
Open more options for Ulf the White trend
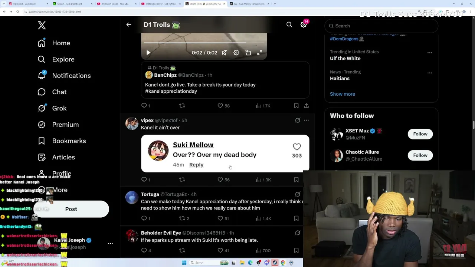tap(430, 53)
